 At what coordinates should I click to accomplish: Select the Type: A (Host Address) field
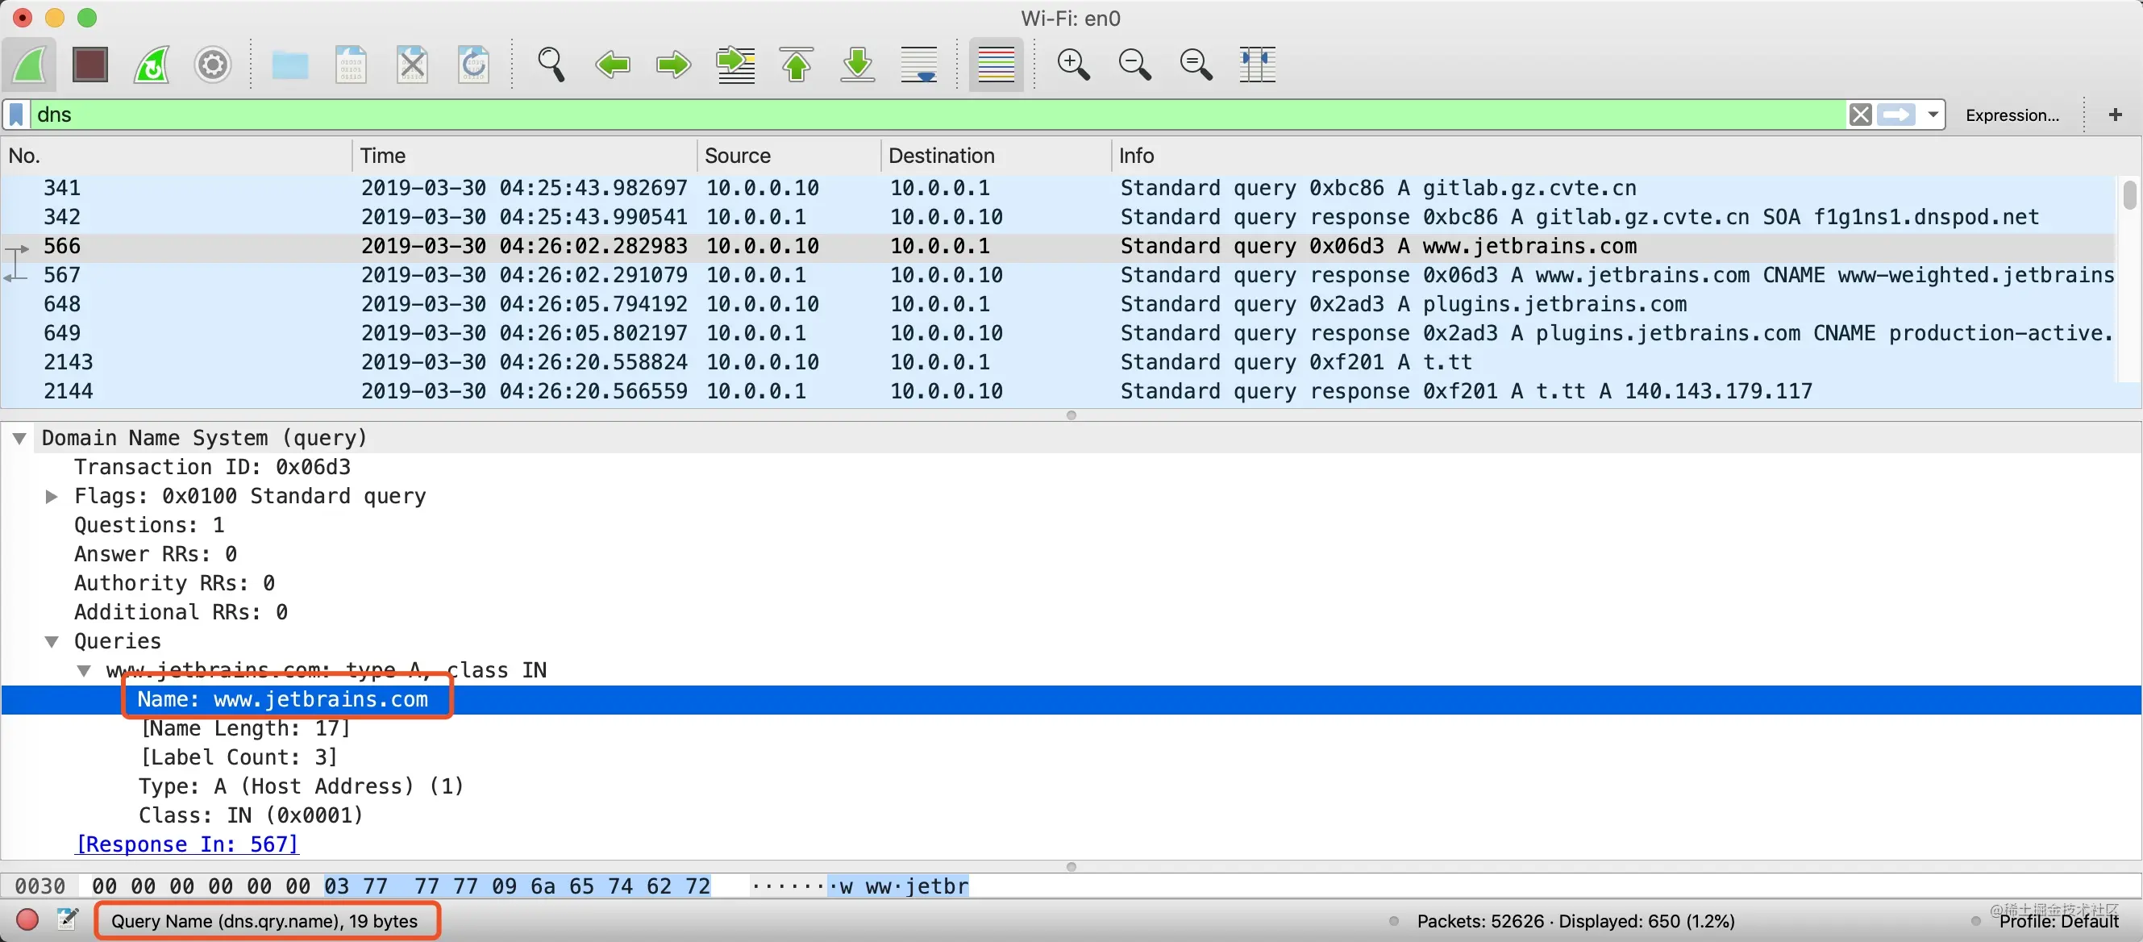click(302, 787)
